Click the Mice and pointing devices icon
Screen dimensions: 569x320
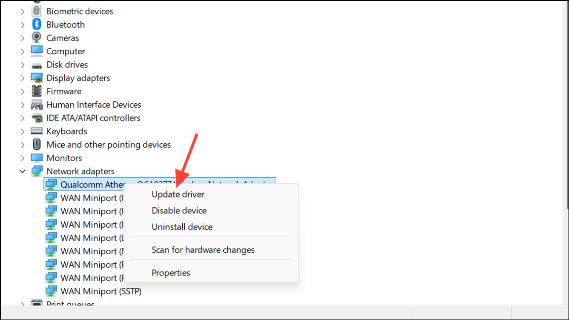click(37, 145)
